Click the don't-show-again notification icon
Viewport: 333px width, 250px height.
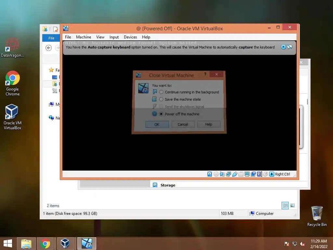[290, 47]
